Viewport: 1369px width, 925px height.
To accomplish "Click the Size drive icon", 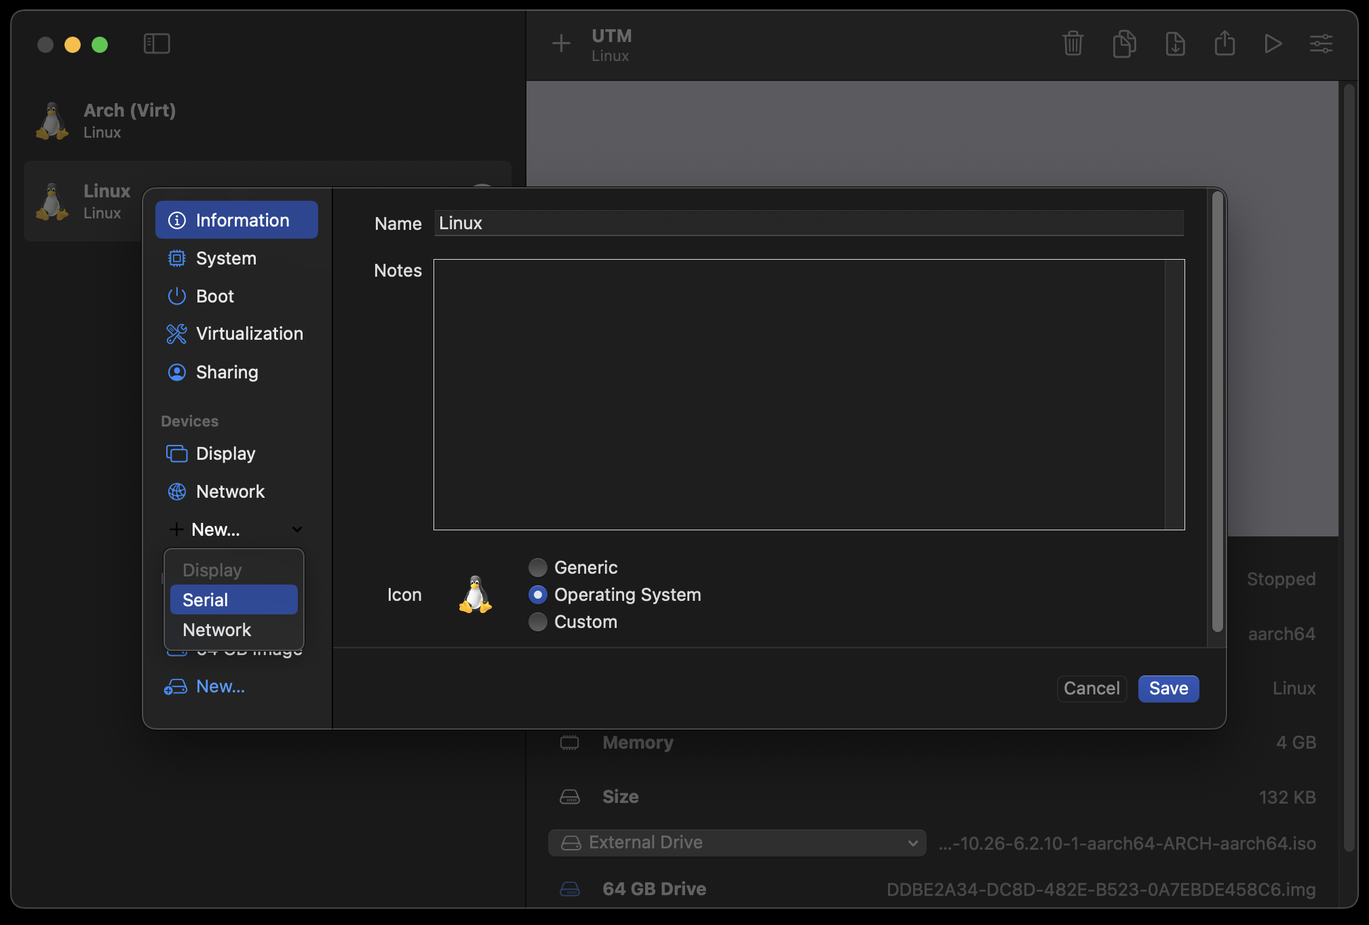I will pyautogui.click(x=569, y=797).
